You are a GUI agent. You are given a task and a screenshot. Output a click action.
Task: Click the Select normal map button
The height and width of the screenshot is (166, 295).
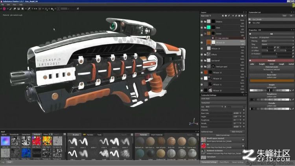click(223, 135)
